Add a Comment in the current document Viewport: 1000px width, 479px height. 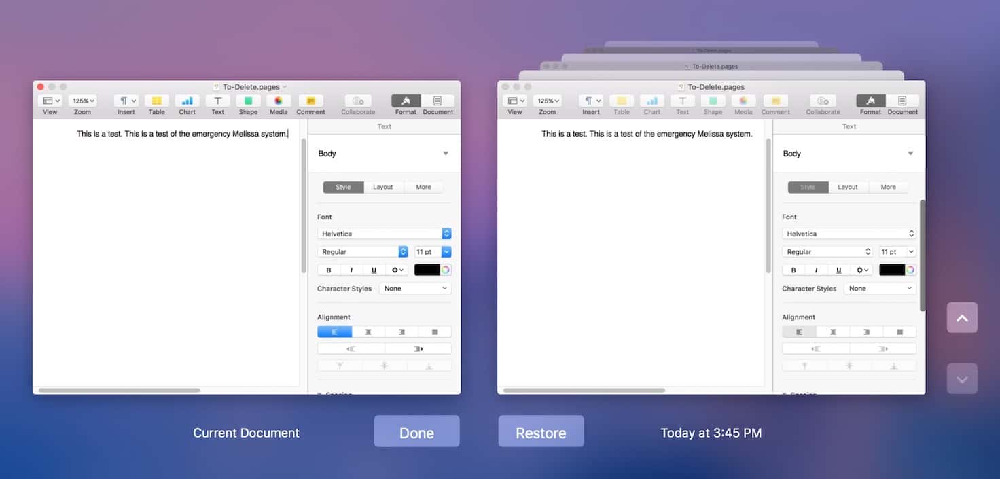[310, 101]
